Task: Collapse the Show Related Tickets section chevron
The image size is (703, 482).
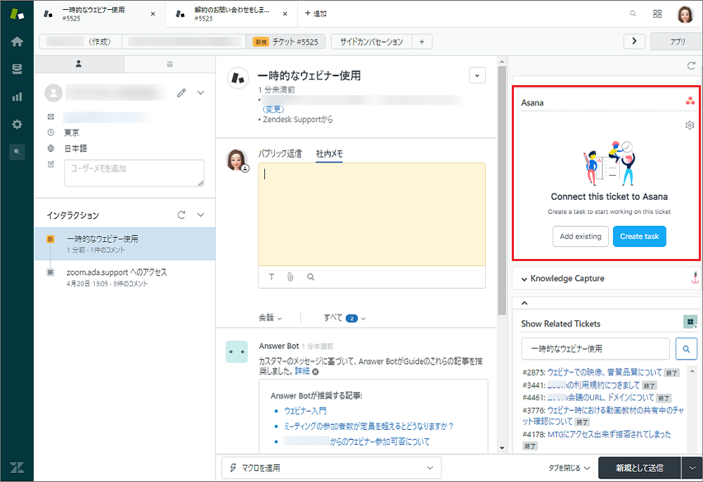Action: coord(524,303)
